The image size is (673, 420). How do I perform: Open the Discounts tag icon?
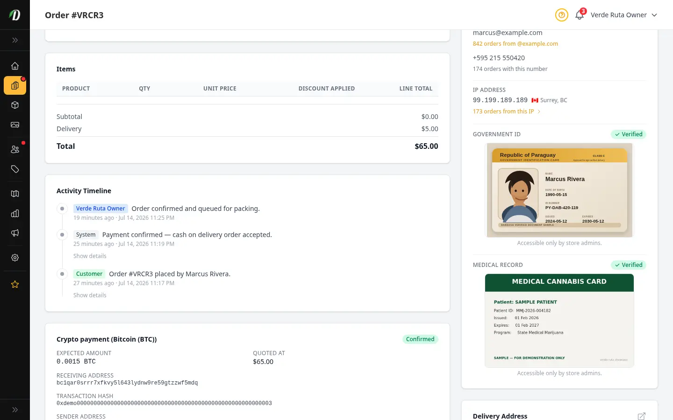[x=15, y=169]
